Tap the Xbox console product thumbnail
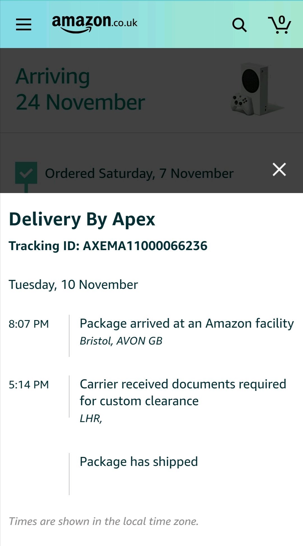This screenshot has height=546, width=303. coord(257,89)
